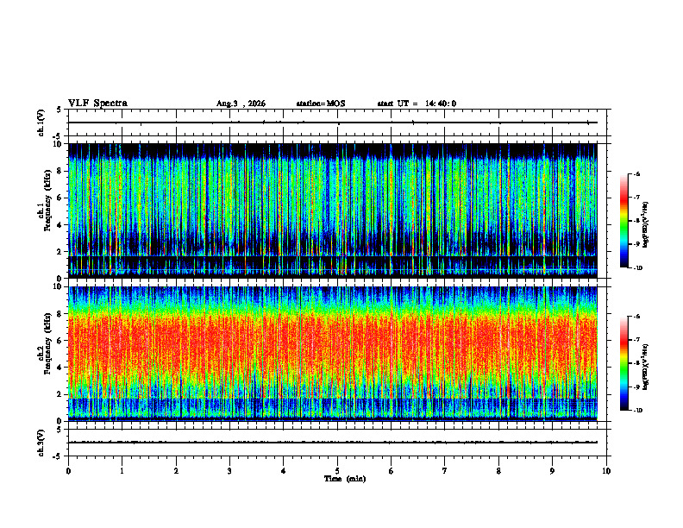Click the date text "Aug.3 , 2026"
Image resolution: width=683 pixels, height=528 pixels.
pyautogui.click(x=241, y=104)
